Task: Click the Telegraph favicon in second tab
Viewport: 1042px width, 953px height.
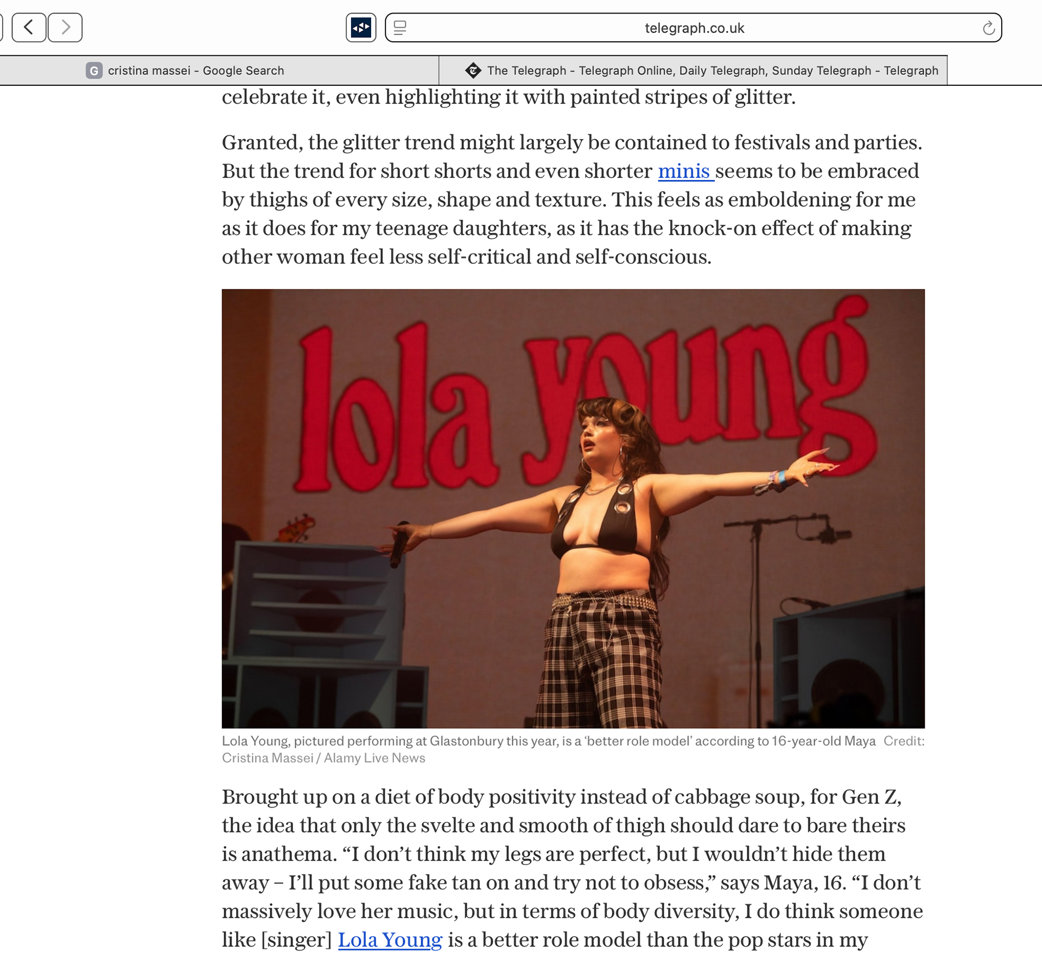Action: point(473,71)
